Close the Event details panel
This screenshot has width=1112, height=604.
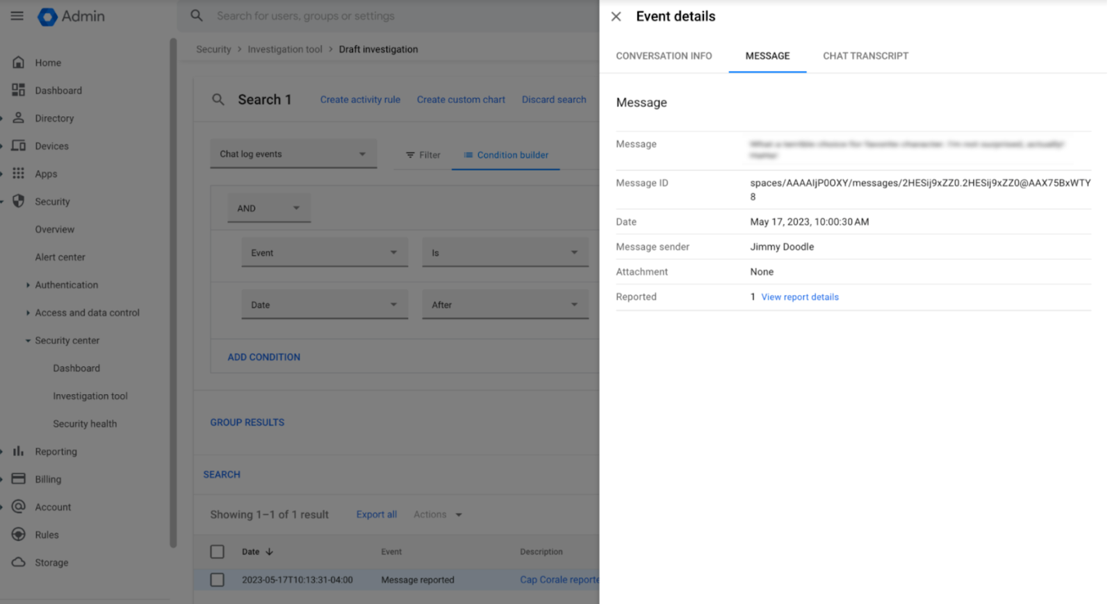pyautogui.click(x=616, y=17)
